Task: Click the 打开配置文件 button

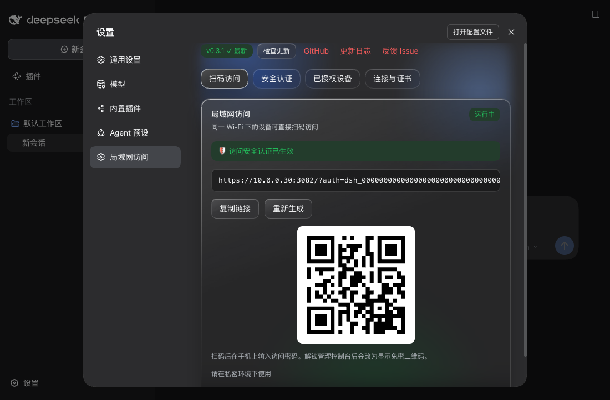Action: click(472, 32)
